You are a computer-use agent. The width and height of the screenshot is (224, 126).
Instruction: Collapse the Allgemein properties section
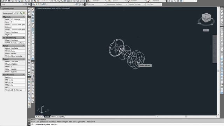pyautogui.click(x=23, y=17)
